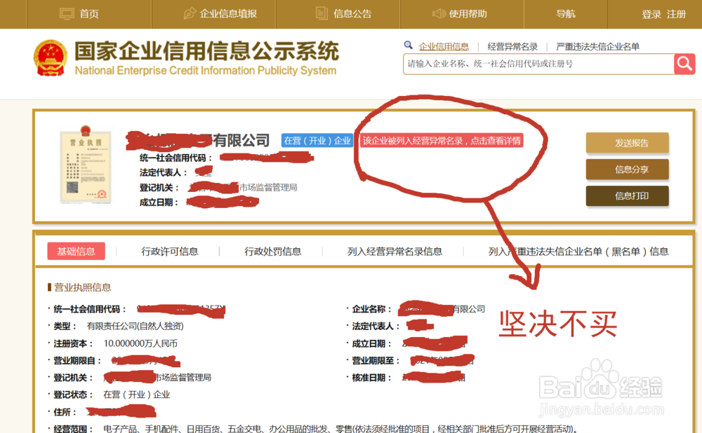Click the enterprise search input box
702x433 pixels.
(x=526, y=64)
